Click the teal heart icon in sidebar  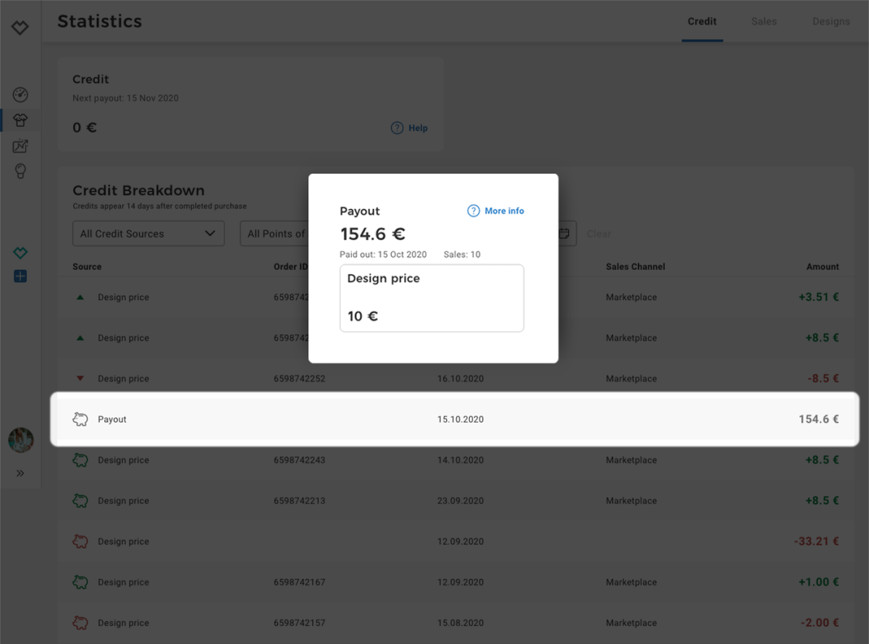(x=20, y=253)
